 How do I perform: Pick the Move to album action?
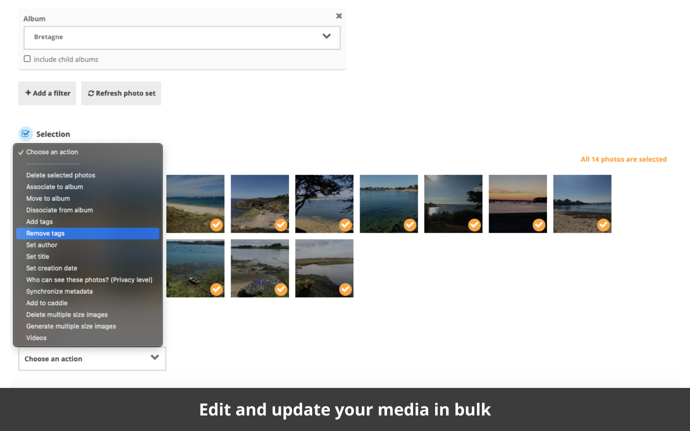point(88,199)
